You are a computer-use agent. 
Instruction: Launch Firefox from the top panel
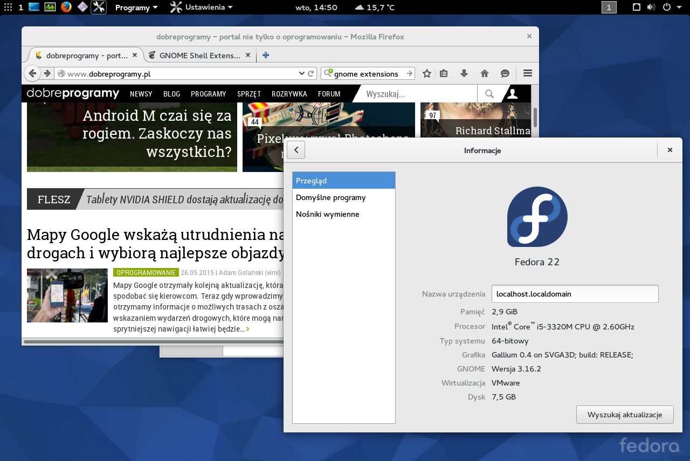[x=66, y=7]
